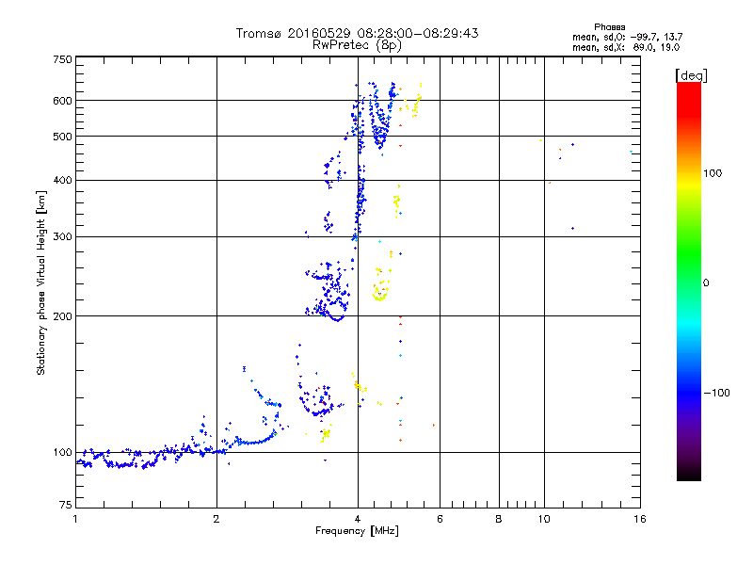Click the y-axis tick label '600'
Viewport: 753px width, 565px height.
62,101
